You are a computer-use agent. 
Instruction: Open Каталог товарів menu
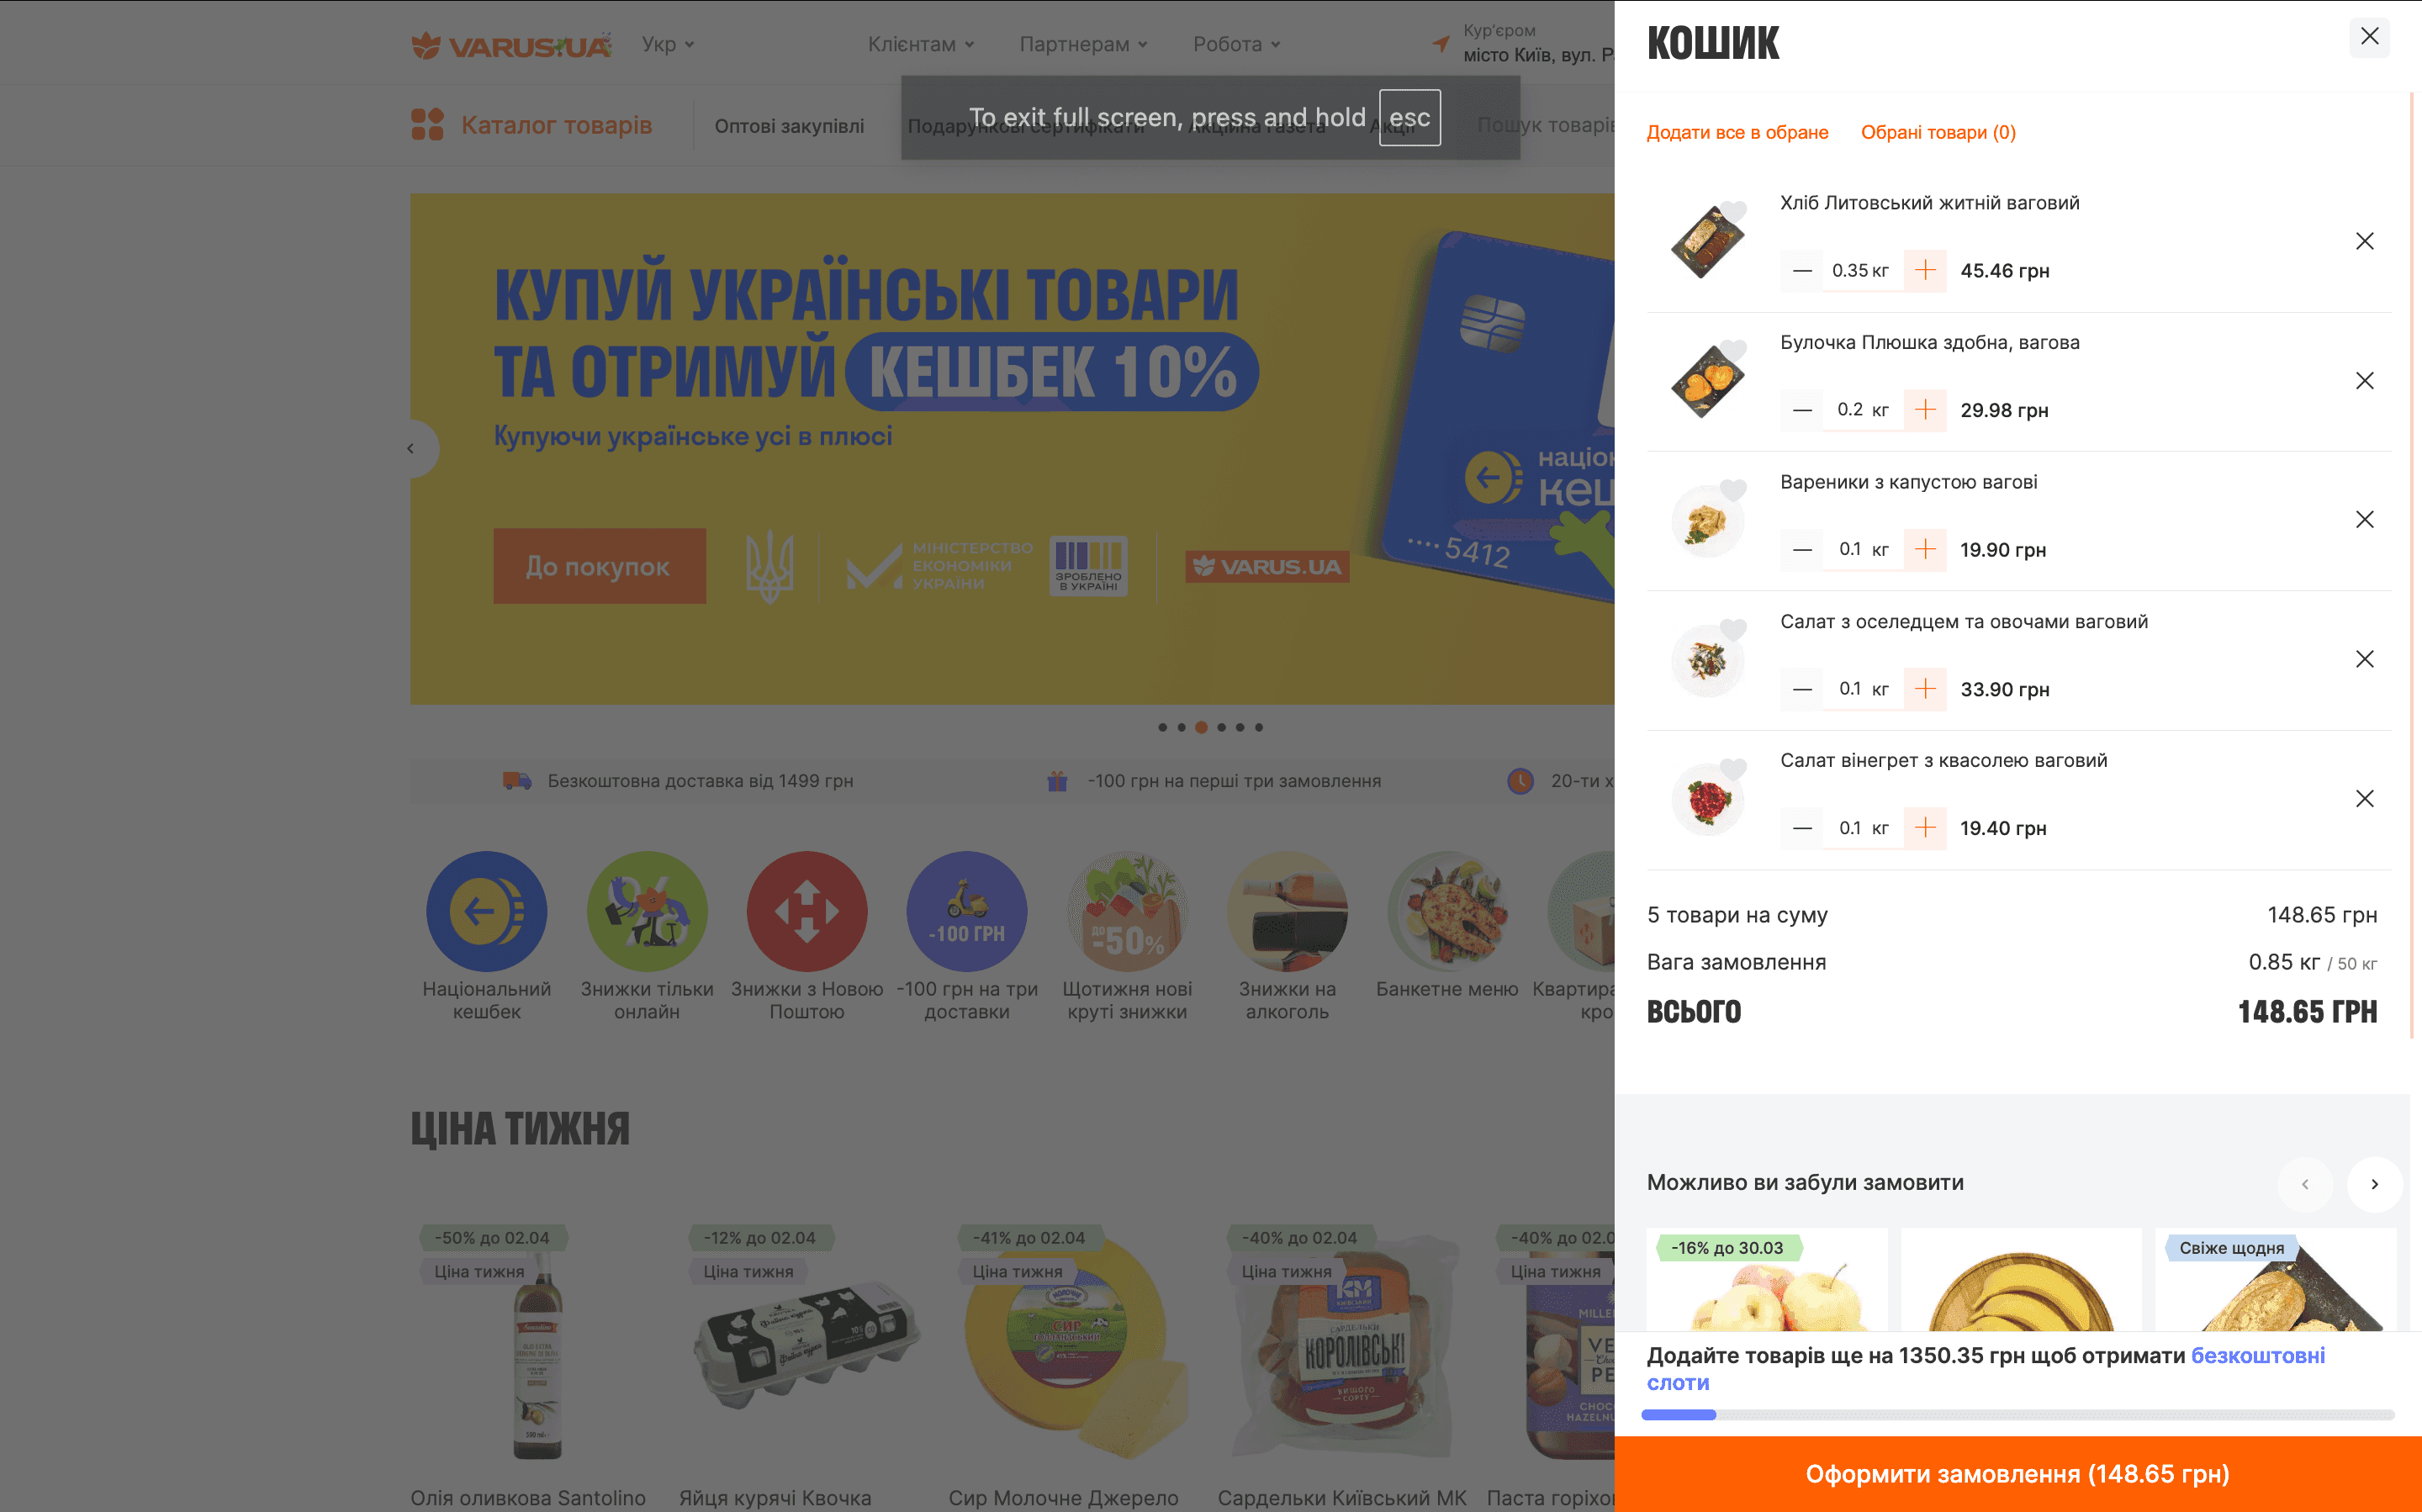(x=531, y=125)
